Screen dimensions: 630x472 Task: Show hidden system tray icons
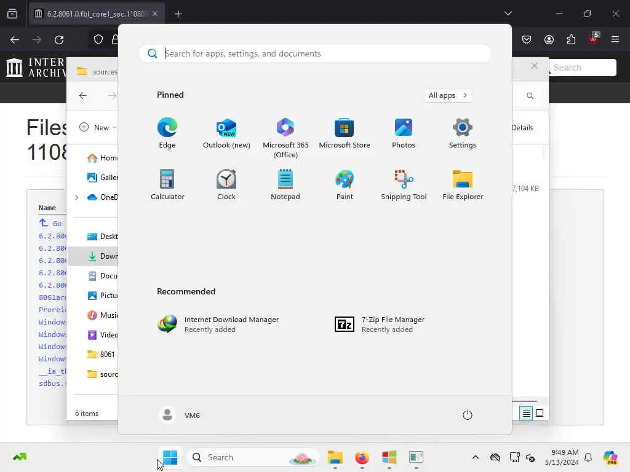click(x=476, y=457)
